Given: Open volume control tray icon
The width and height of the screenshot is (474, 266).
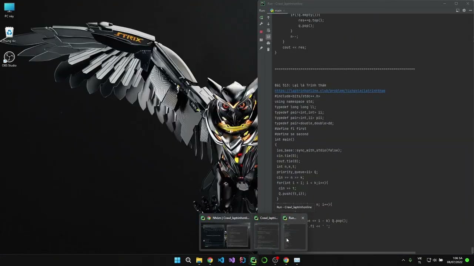Looking at the screenshot, I should click(434, 260).
